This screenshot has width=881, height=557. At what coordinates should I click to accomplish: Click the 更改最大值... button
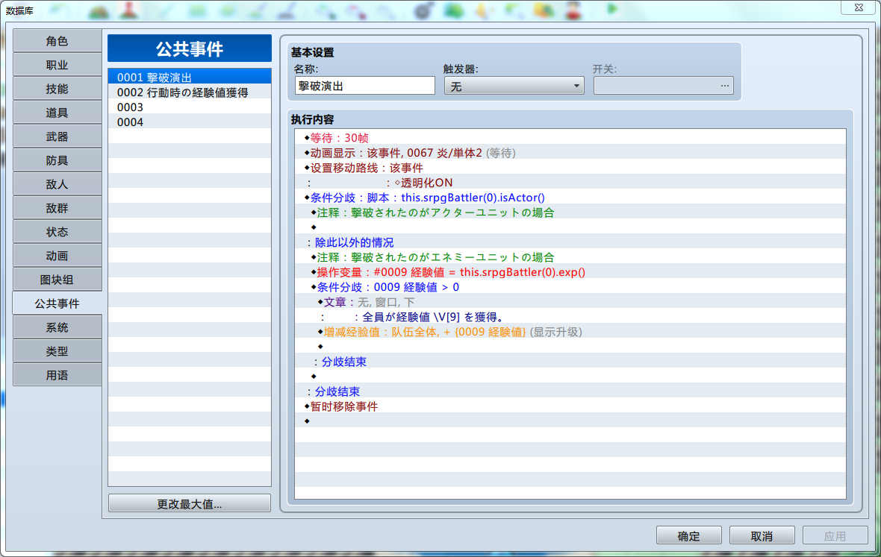pos(190,504)
